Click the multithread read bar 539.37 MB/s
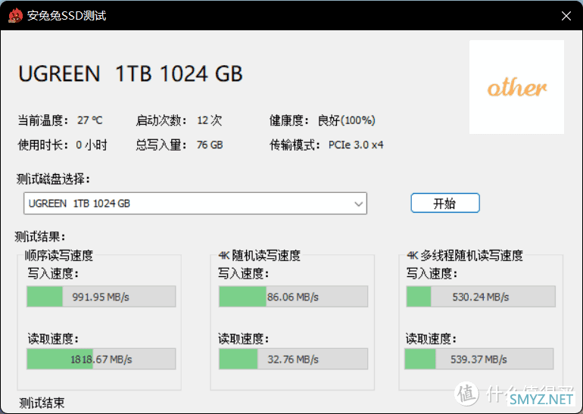The image size is (583, 414). point(479,359)
